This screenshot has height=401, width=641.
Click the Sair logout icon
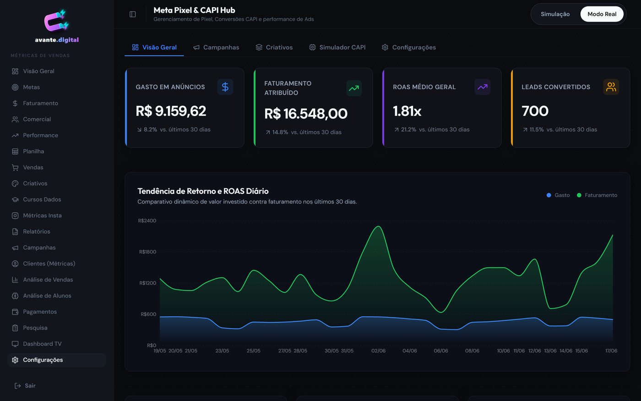pos(18,385)
